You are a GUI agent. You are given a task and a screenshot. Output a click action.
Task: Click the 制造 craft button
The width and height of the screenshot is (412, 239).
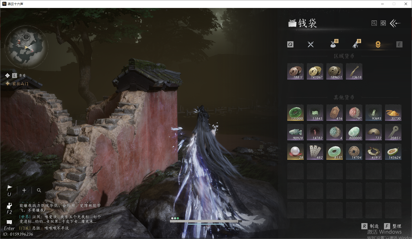point(370,226)
